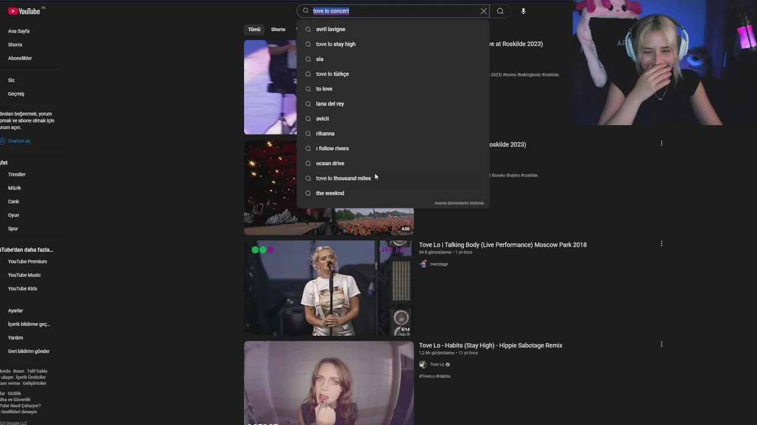Viewport: 757px width, 425px height.
Task: Search icon beside the weeknd suggestion
Action: pyautogui.click(x=308, y=193)
